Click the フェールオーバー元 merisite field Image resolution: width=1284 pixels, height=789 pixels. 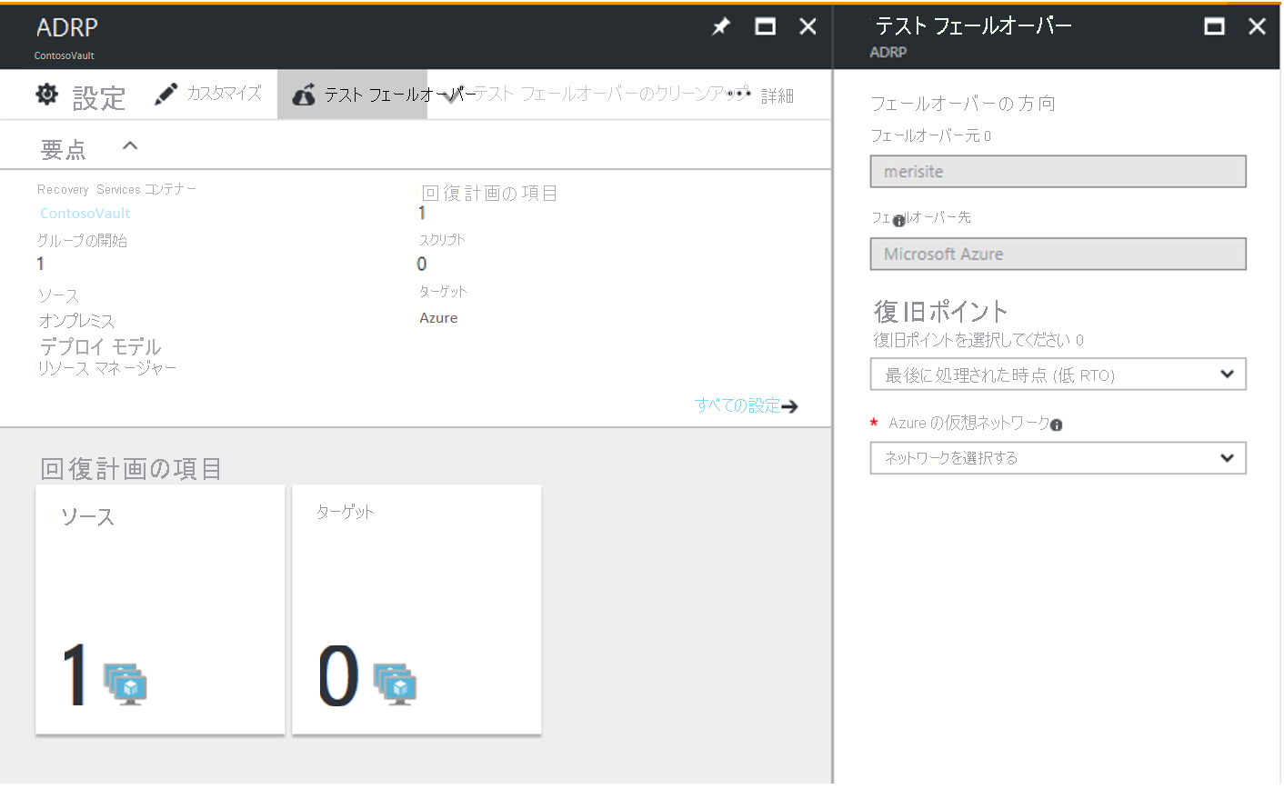pos(1058,171)
